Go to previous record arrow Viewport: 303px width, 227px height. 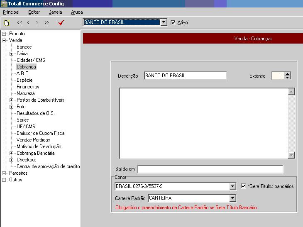pos(28,23)
